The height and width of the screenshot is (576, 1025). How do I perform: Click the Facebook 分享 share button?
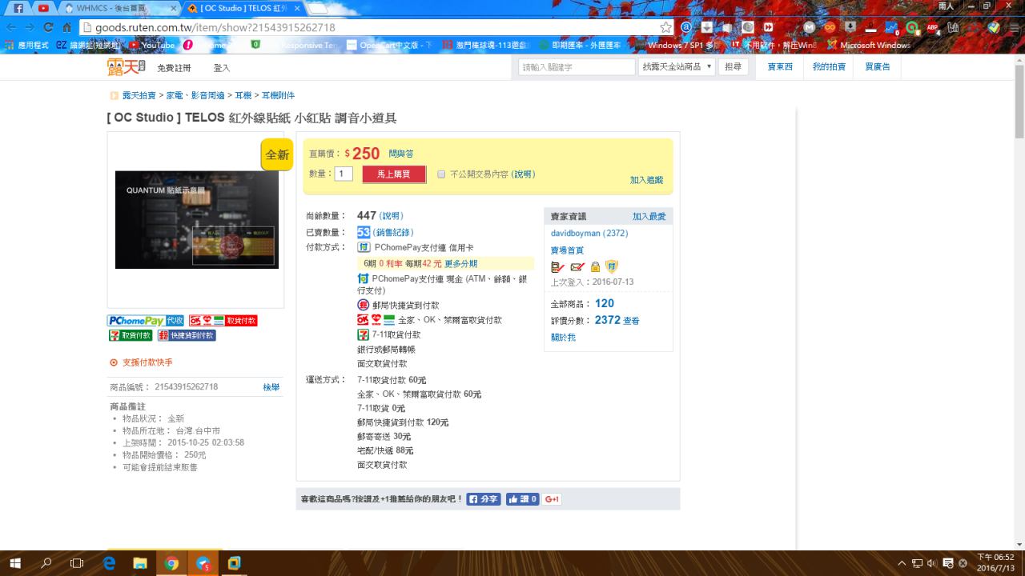click(x=484, y=499)
